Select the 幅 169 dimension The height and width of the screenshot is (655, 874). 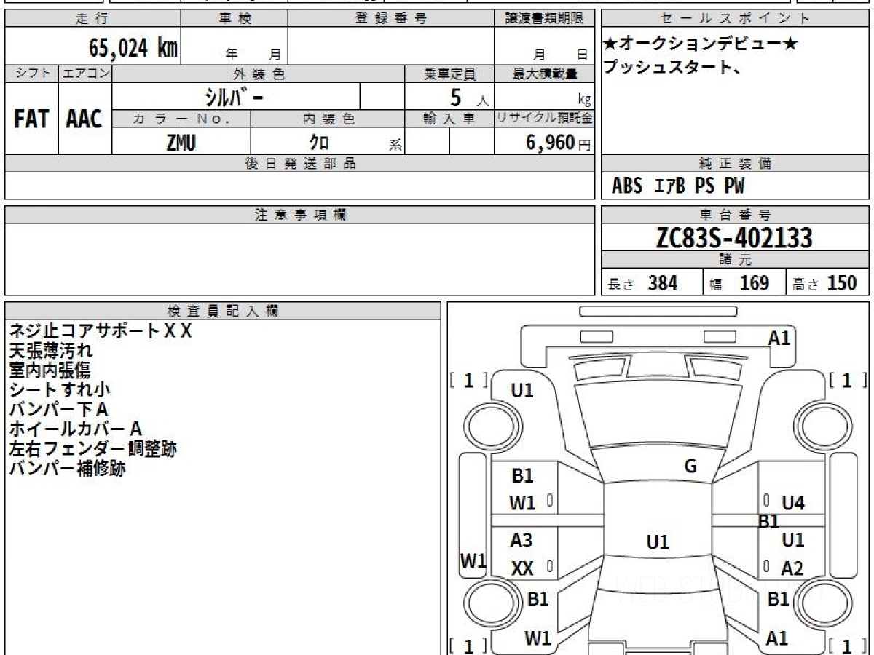(x=739, y=283)
